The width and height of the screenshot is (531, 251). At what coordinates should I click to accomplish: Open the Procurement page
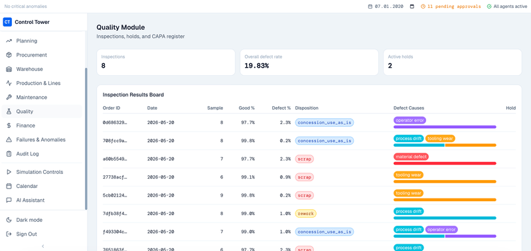(42, 55)
